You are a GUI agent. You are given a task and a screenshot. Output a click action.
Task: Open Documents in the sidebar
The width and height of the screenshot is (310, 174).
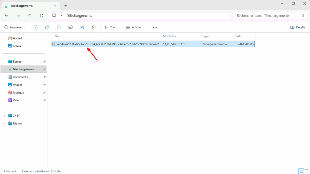tap(18, 77)
